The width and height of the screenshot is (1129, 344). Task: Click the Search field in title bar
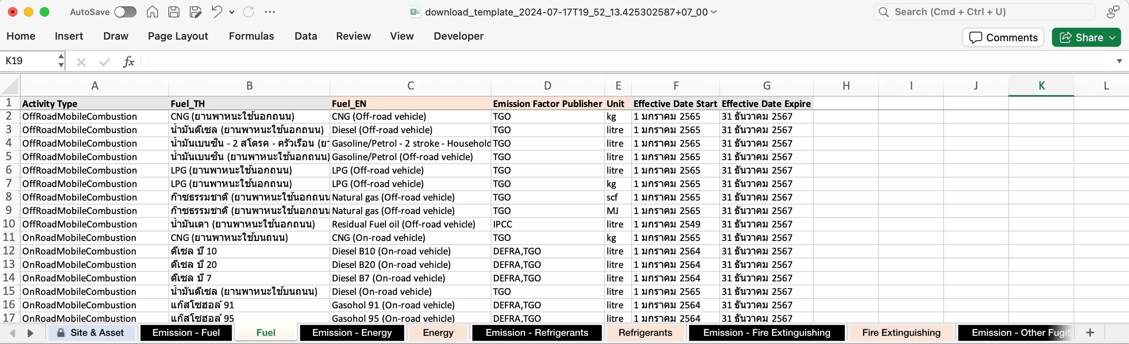(x=984, y=12)
